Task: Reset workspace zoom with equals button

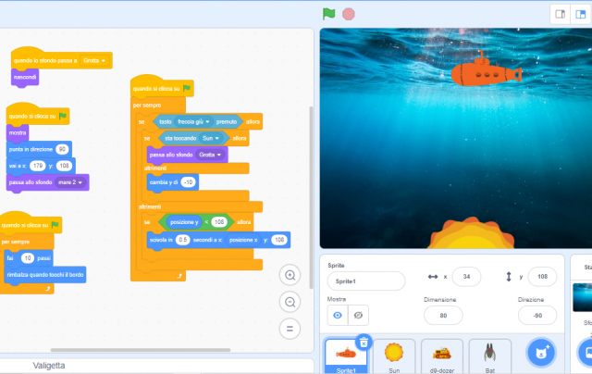Action: click(290, 329)
